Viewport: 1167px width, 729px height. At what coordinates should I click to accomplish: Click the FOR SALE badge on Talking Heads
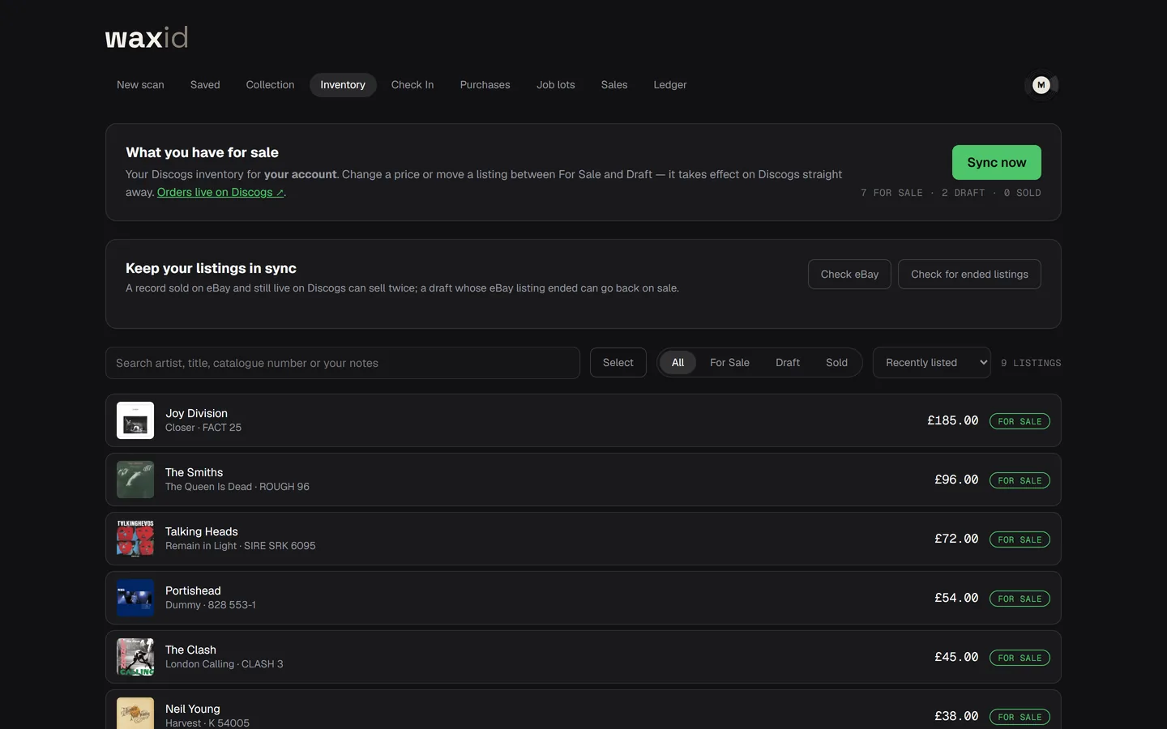coord(1020,539)
